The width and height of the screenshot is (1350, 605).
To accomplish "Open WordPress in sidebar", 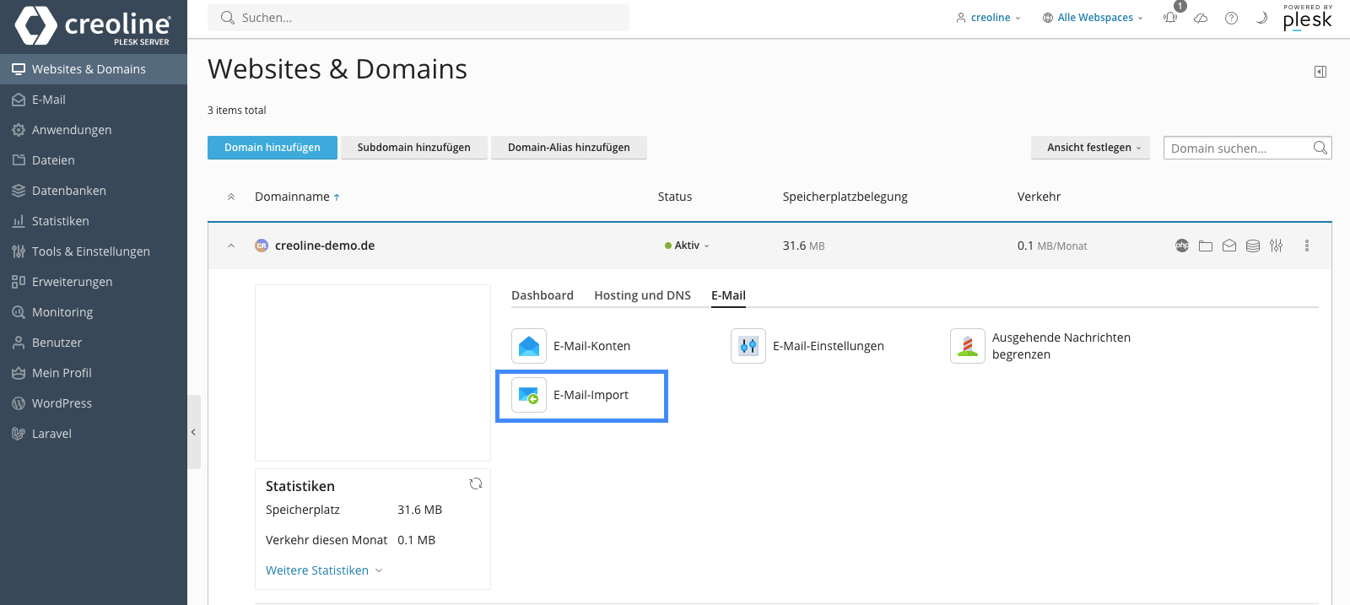I will click(x=94, y=403).
